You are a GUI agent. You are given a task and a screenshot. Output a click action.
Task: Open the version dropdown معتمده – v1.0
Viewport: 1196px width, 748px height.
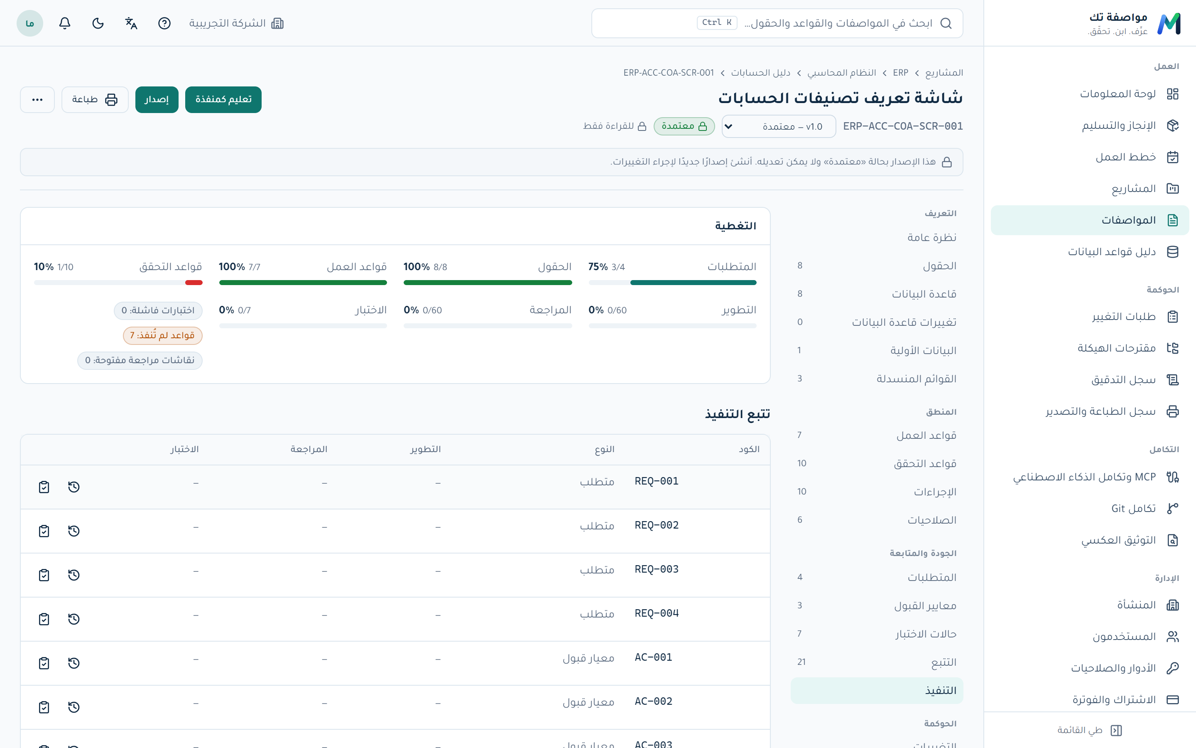click(779, 126)
